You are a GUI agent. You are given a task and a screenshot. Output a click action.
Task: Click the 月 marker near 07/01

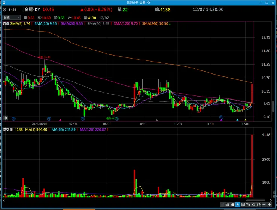click(83, 119)
